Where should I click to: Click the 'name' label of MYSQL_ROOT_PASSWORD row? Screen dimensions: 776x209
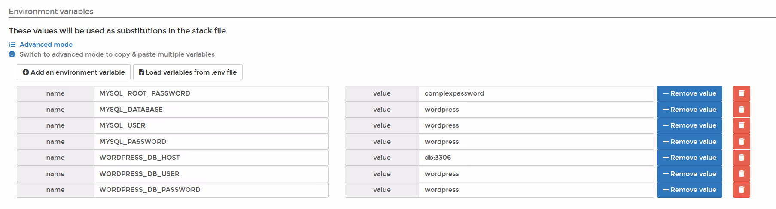(x=55, y=93)
